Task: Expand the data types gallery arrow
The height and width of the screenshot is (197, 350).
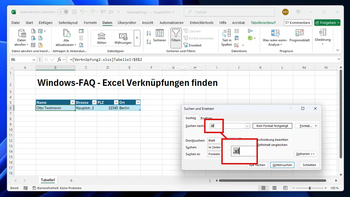Action: [x=137, y=38]
